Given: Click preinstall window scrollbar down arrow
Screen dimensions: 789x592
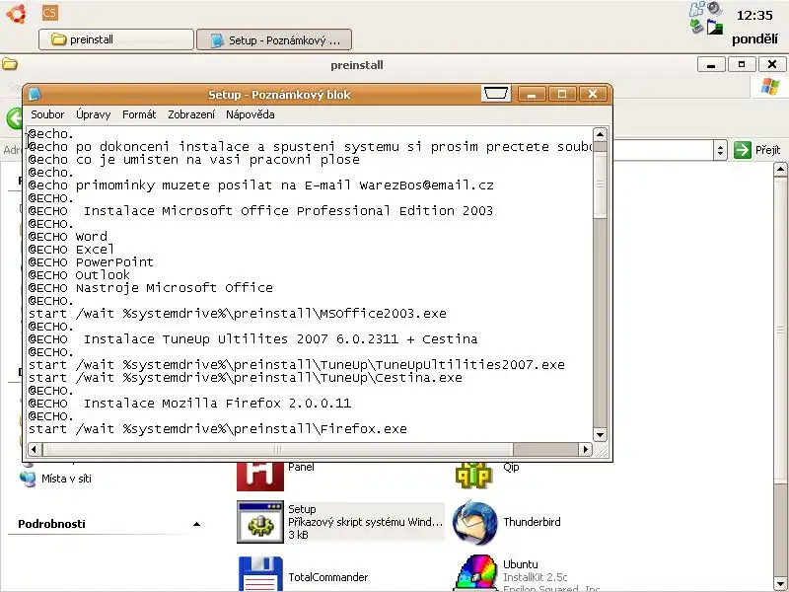Looking at the screenshot, I should pos(781,583).
